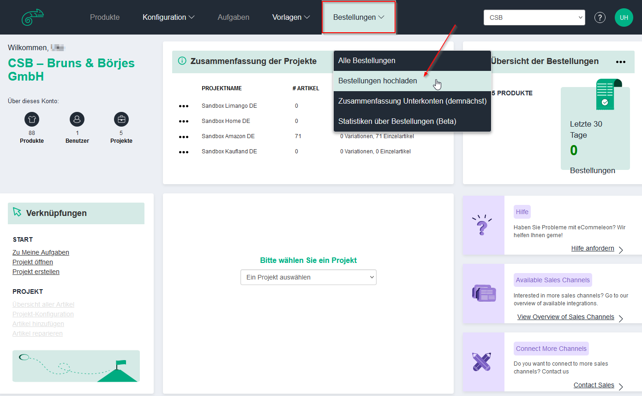Click the Projekt-Konfiguration link
642x396 pixels.
[x=43, y=314]
